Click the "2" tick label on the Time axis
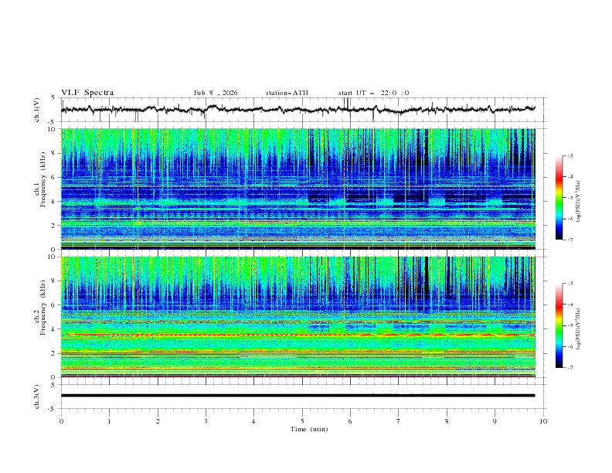Image resolution: width=612 pixels, height=473 pixels. pos(158,421)
